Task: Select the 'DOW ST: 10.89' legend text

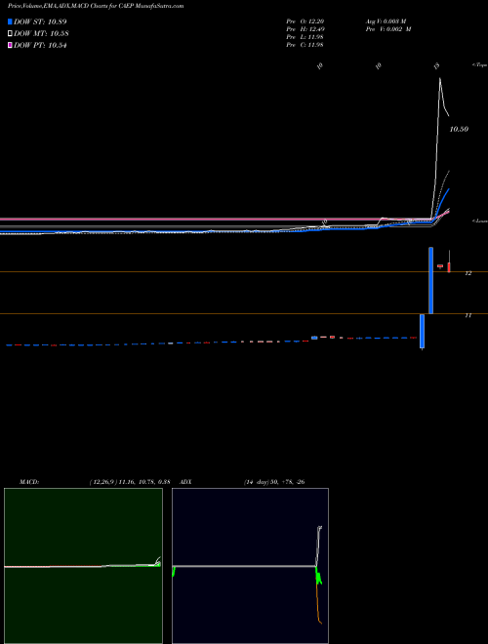Action: click(x=40, y=21)
